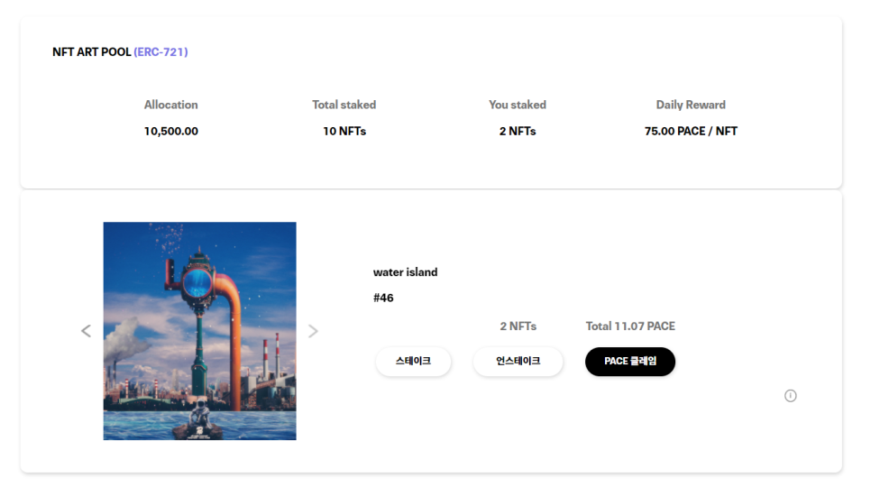871x487 pixels.
Task: Click the Allocation value 10,500.00
Action: point(171,131)
